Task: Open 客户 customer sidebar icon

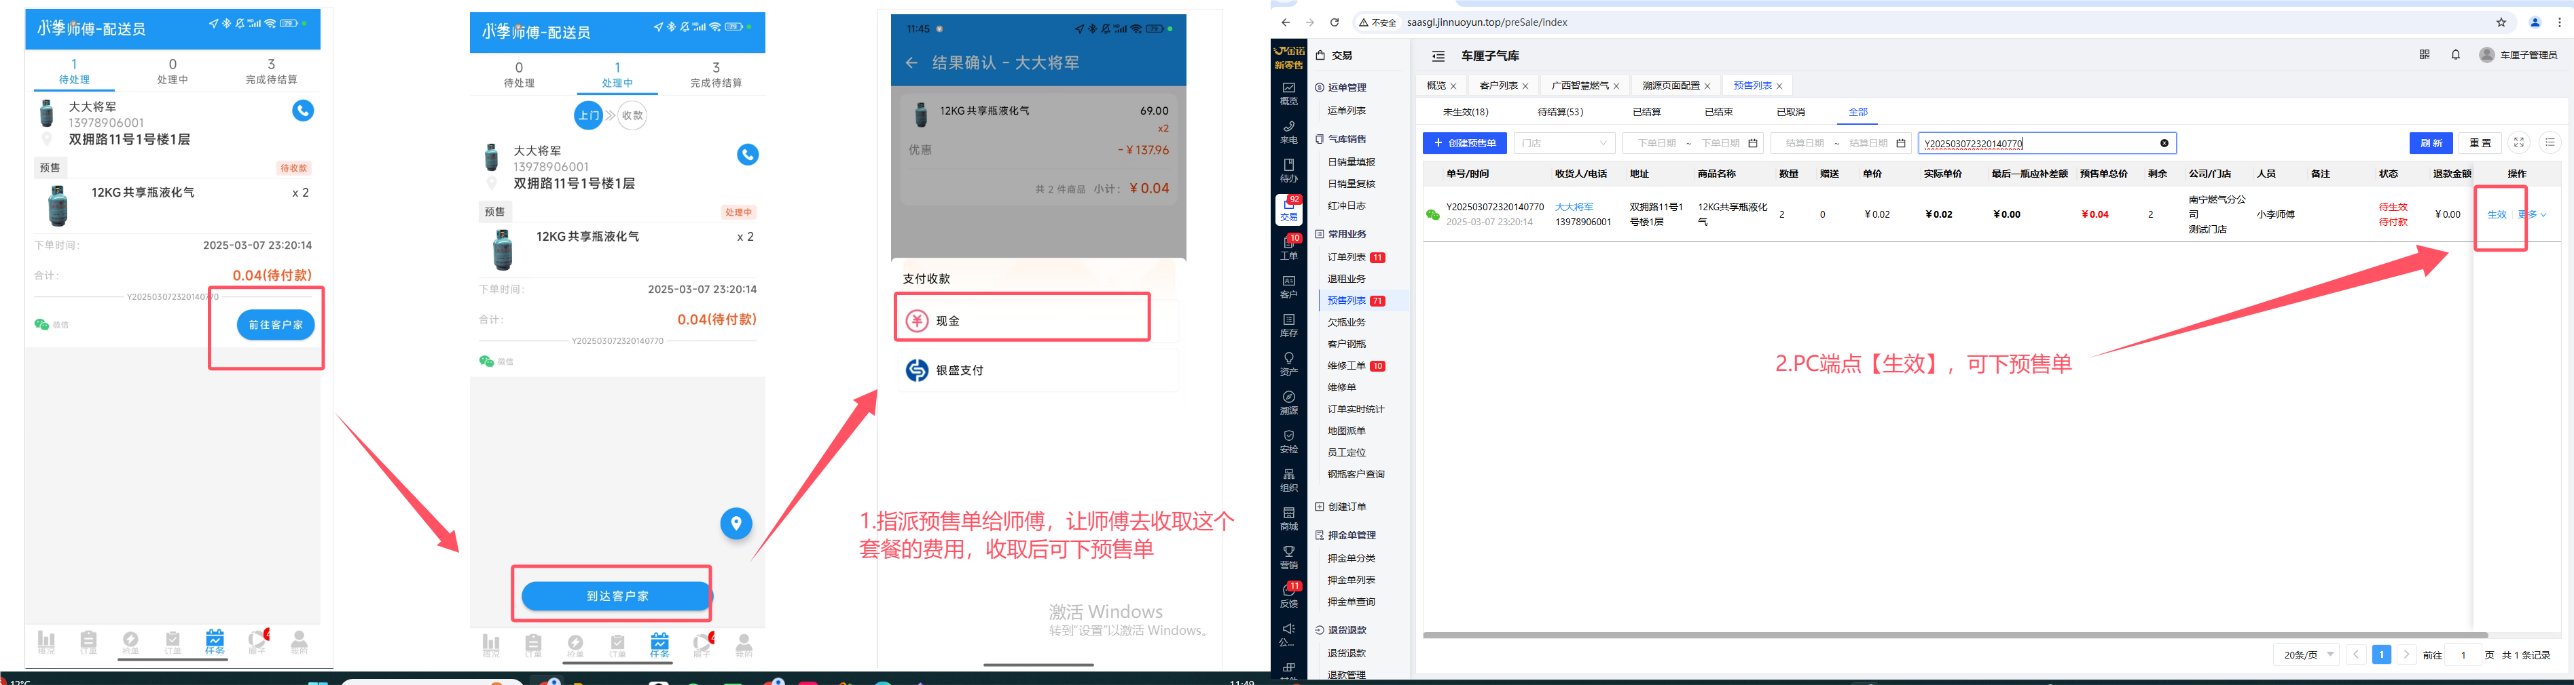Action: pos(1289,287)
